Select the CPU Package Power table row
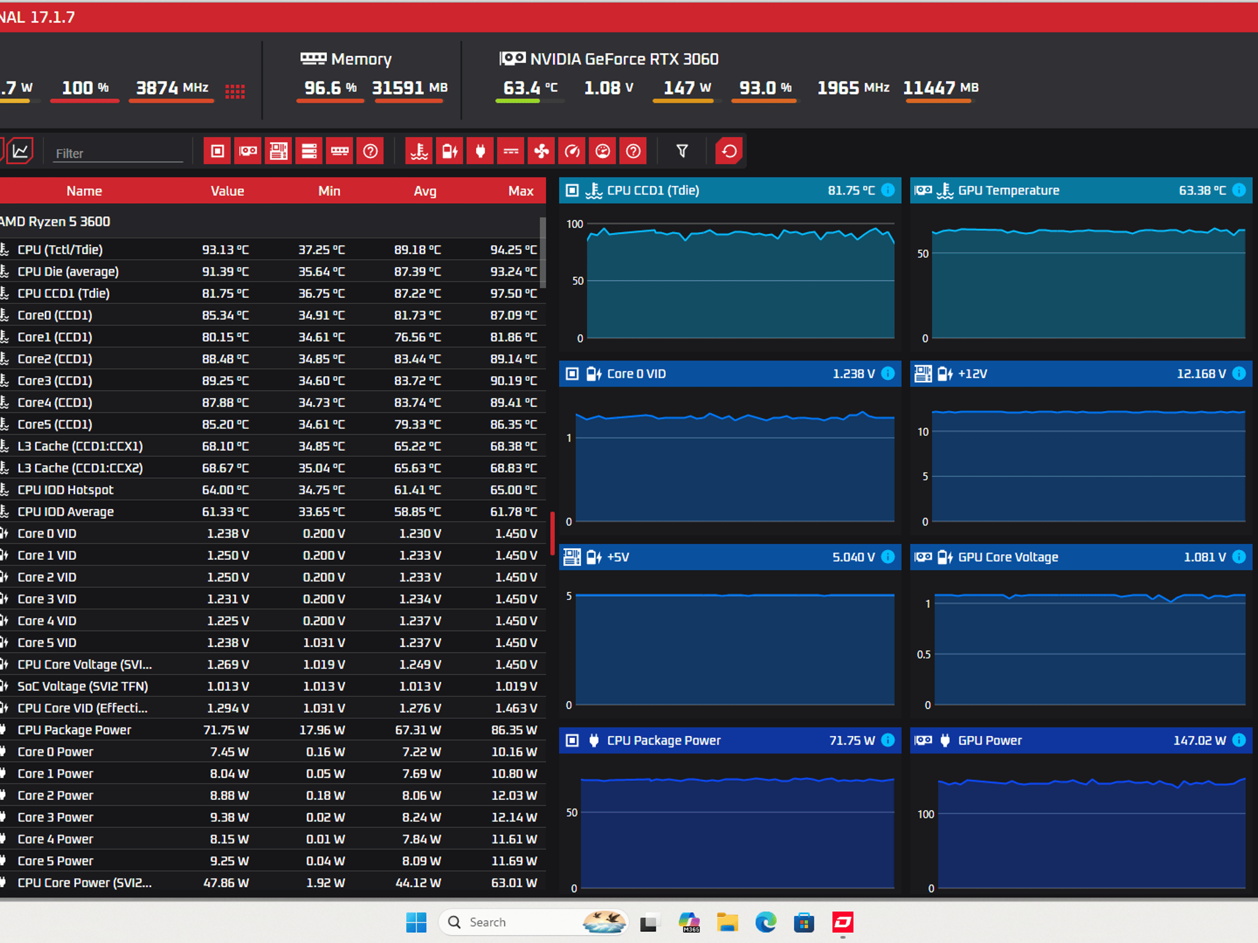 270,730
